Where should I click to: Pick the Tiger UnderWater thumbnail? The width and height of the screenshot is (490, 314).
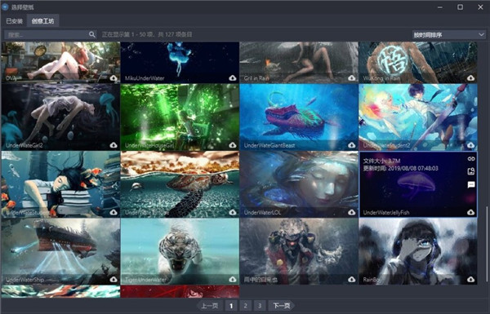(180, 251)
